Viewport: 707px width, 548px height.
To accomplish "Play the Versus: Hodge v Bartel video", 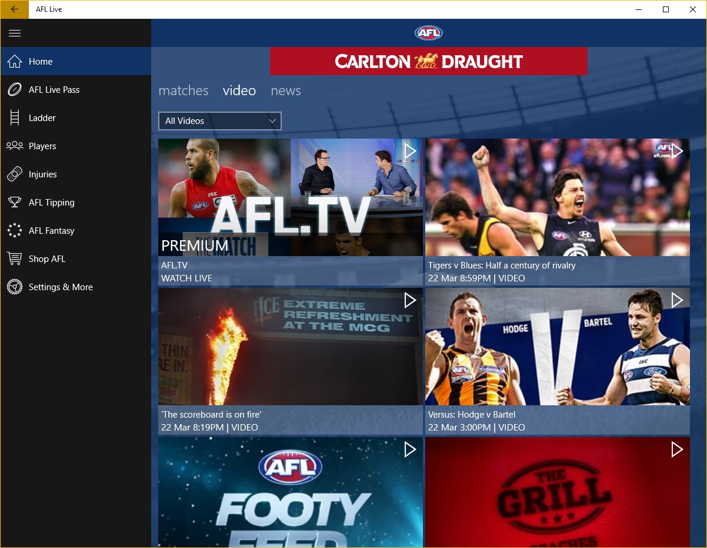I will (677, 300).
